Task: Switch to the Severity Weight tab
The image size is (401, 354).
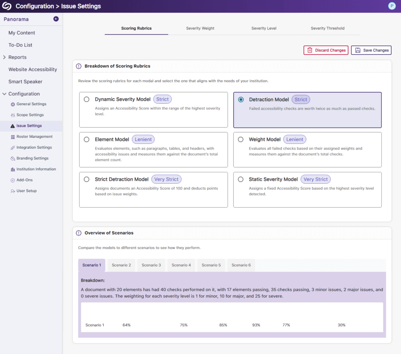Action: [200, 28]
